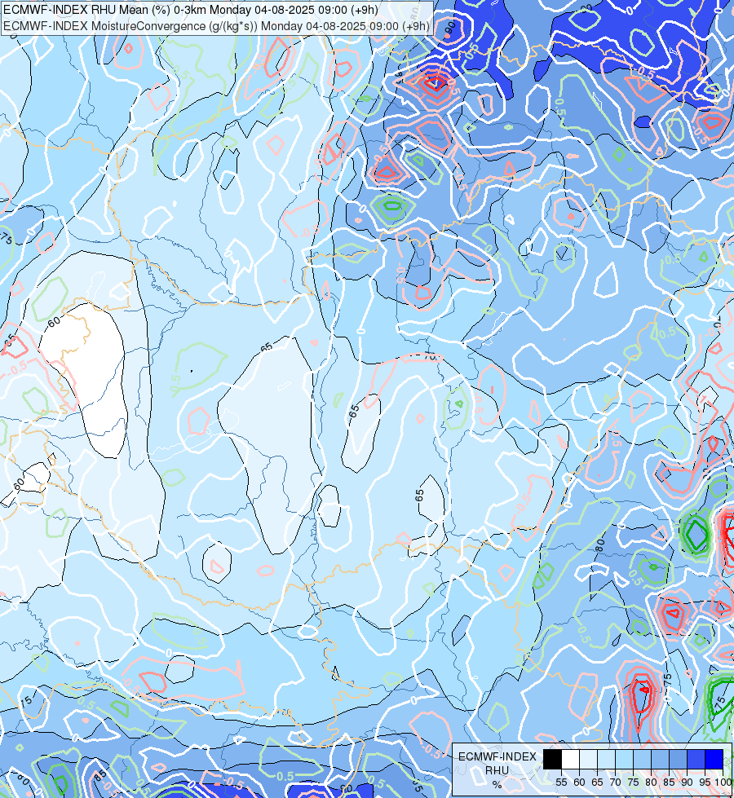The image size is (734, 798).
Task: Select the legend swatch between 75 and 80
Action: [x=642, y=759]
